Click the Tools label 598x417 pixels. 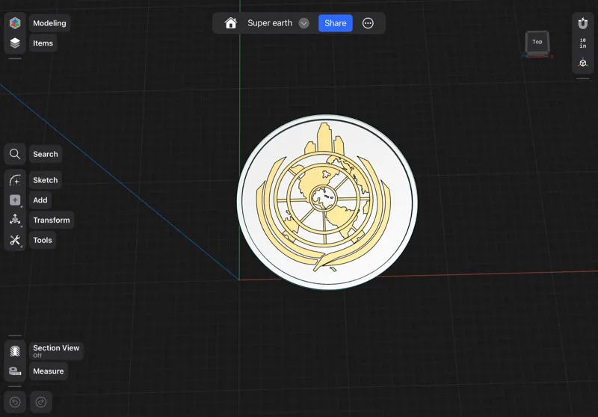43,240
